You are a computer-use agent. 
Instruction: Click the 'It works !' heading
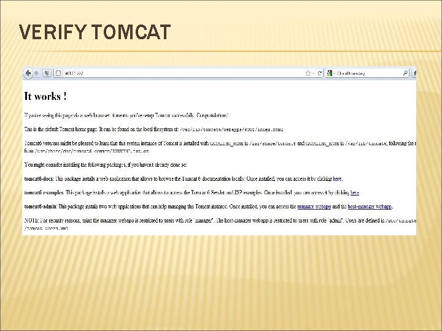(45, 96)
